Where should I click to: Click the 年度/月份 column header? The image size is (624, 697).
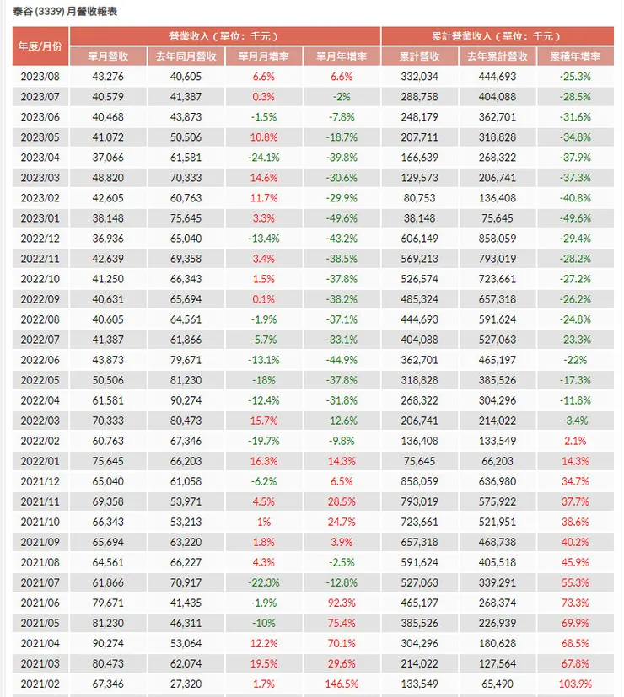[40, 46]
